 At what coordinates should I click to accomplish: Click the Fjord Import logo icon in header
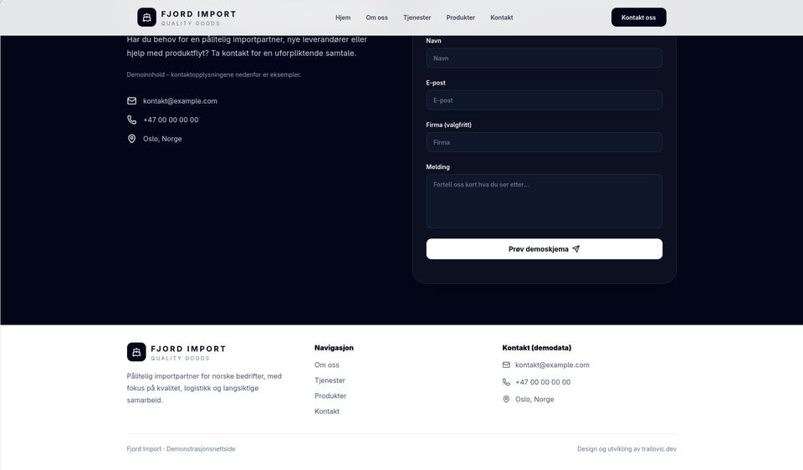pos(146,18)
